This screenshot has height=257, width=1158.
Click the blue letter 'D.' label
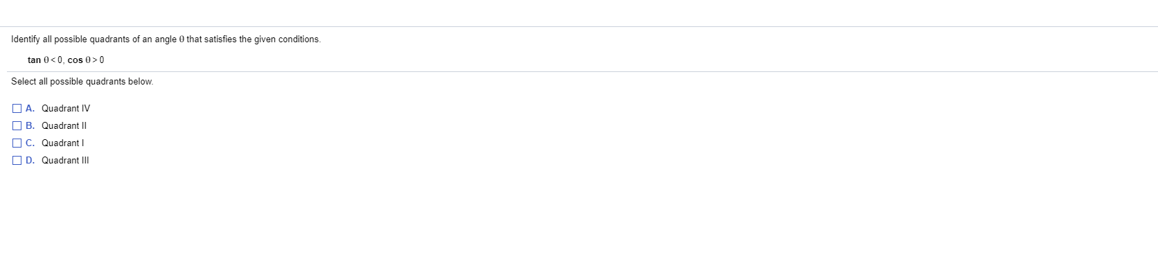tap(30, 160)
